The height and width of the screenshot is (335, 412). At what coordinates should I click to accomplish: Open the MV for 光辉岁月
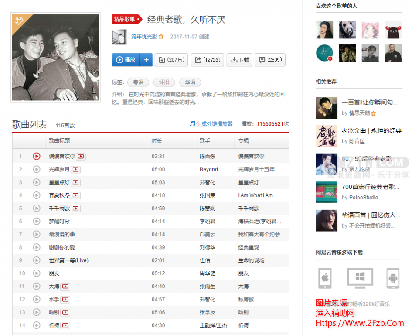pos(75,169)
